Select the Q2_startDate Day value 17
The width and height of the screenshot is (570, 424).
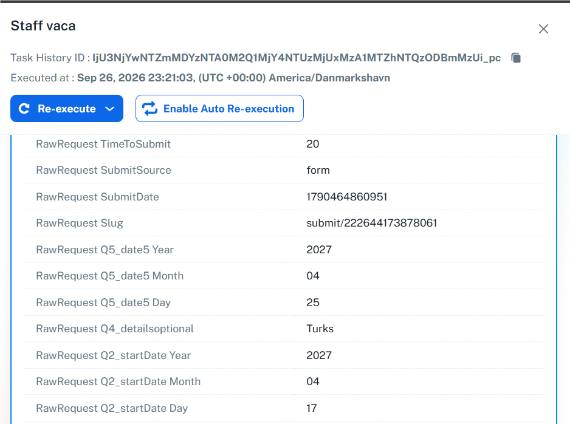pyautogui.click(x=312, y=408)
